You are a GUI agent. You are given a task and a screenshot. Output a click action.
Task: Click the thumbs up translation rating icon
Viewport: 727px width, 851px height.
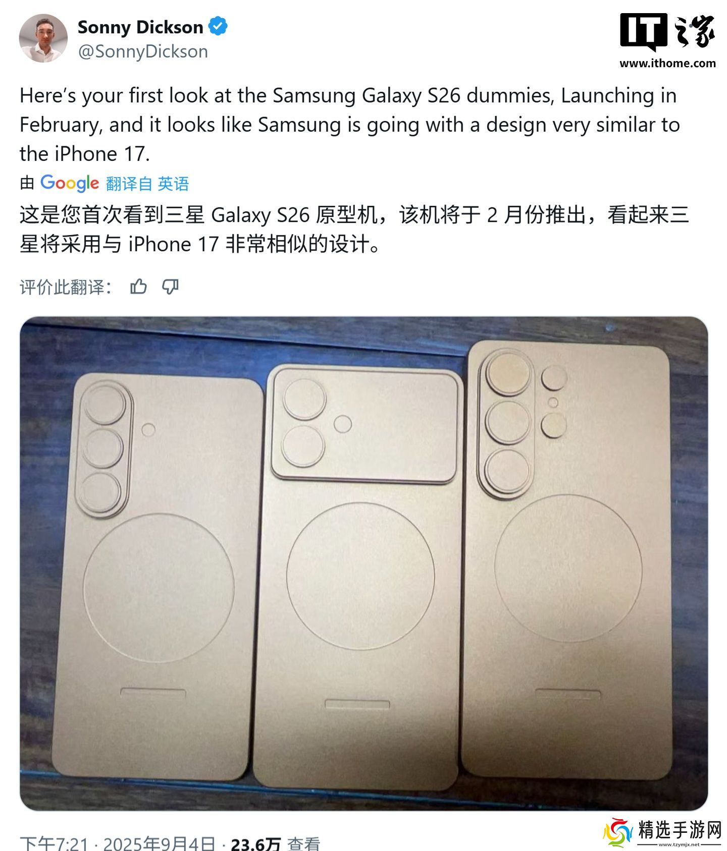[138, 287]
